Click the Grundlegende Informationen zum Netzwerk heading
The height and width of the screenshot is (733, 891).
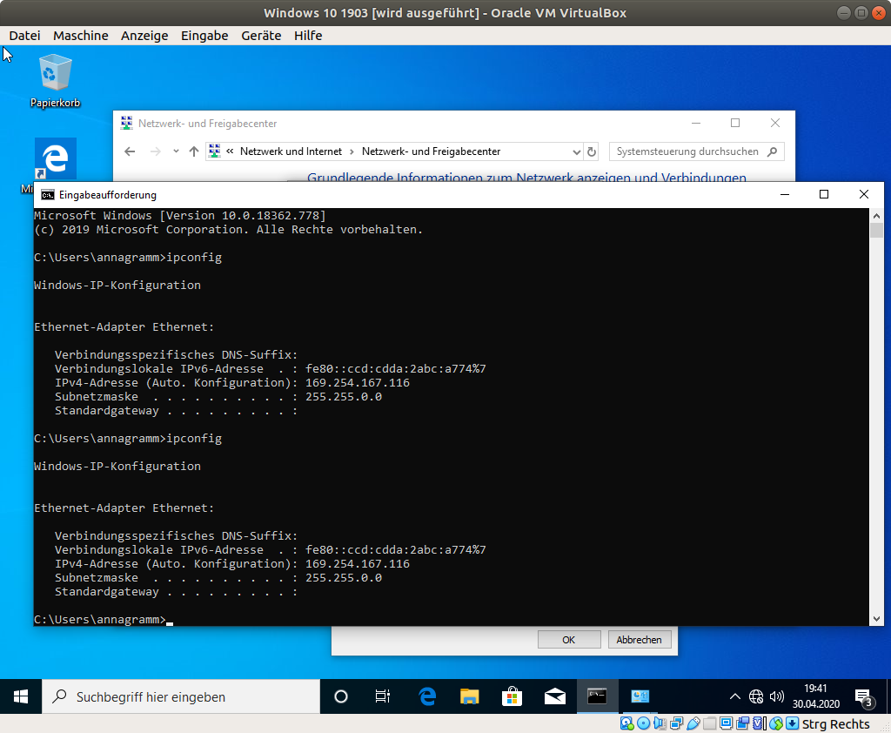526,177
